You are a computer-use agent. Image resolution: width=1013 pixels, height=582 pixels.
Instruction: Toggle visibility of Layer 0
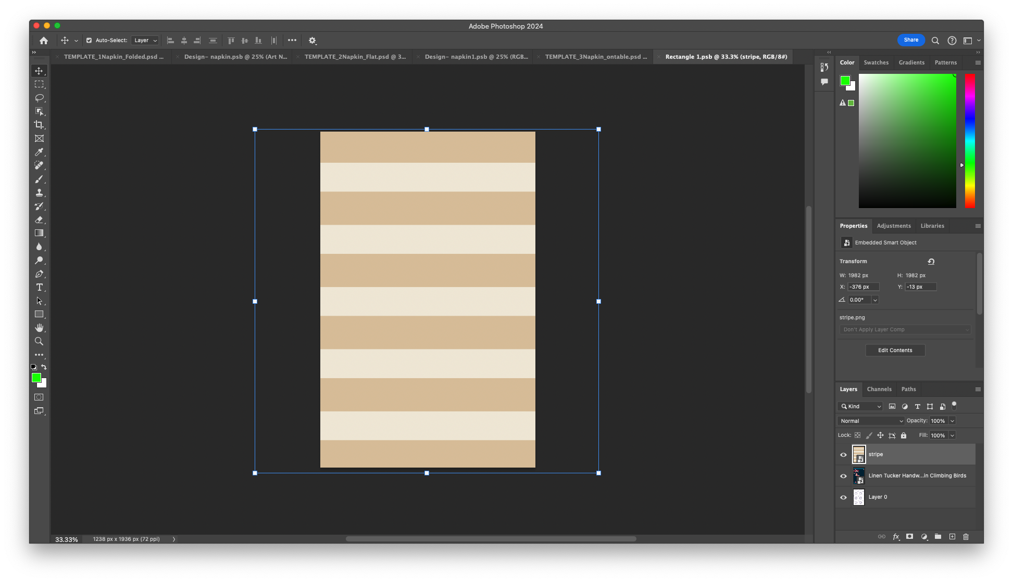pyautogui.click(x=843, y=497)
